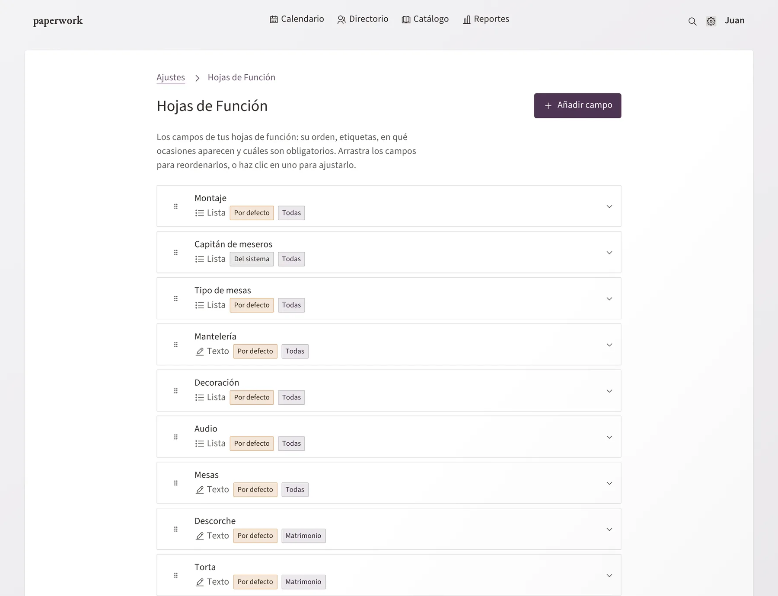Screen dimensions: 778x596
Task: Grab the drag handle for Montaje
Action: (x=176, y=206)
